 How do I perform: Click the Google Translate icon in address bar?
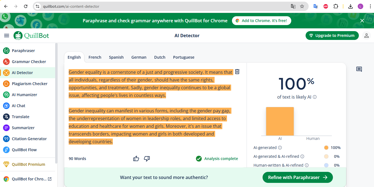(293, 6)
